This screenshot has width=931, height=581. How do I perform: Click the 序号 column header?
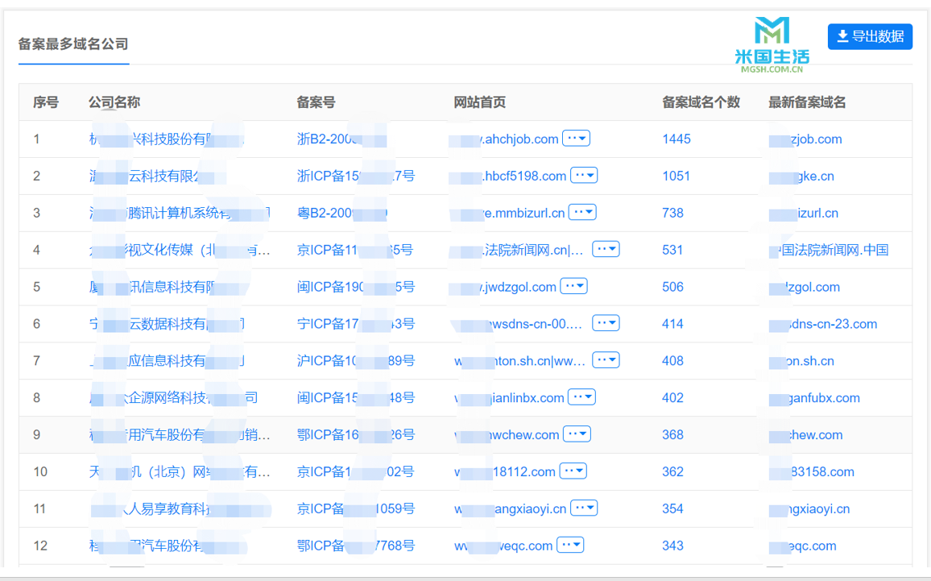(x=46, y=102)
